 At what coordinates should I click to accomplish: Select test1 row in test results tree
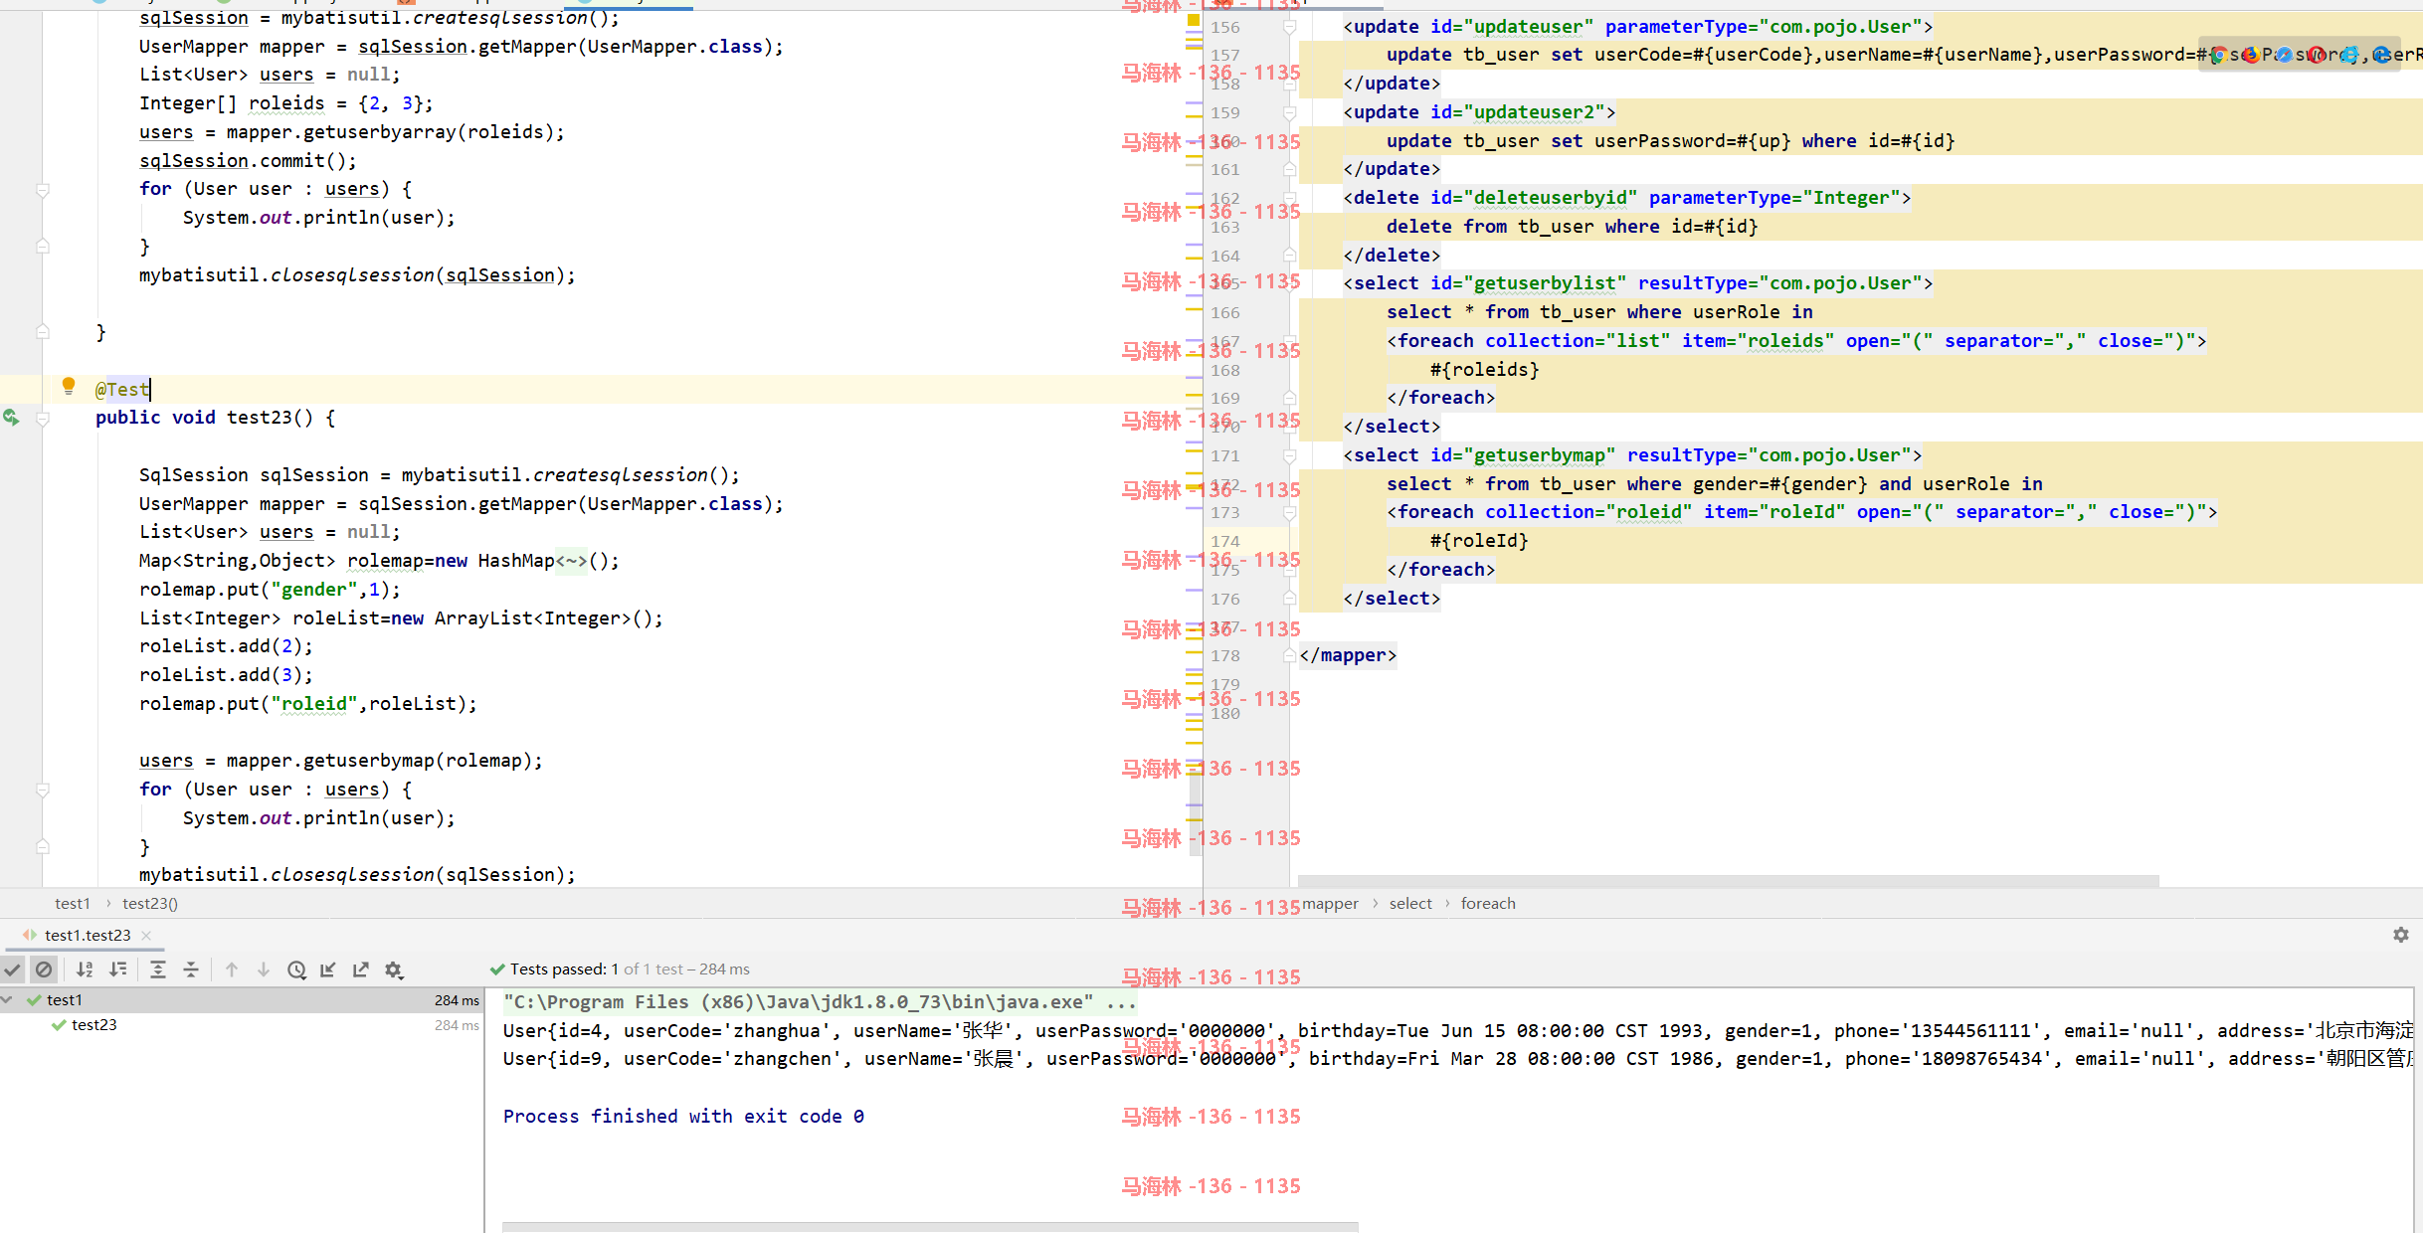click(242, 1000)
